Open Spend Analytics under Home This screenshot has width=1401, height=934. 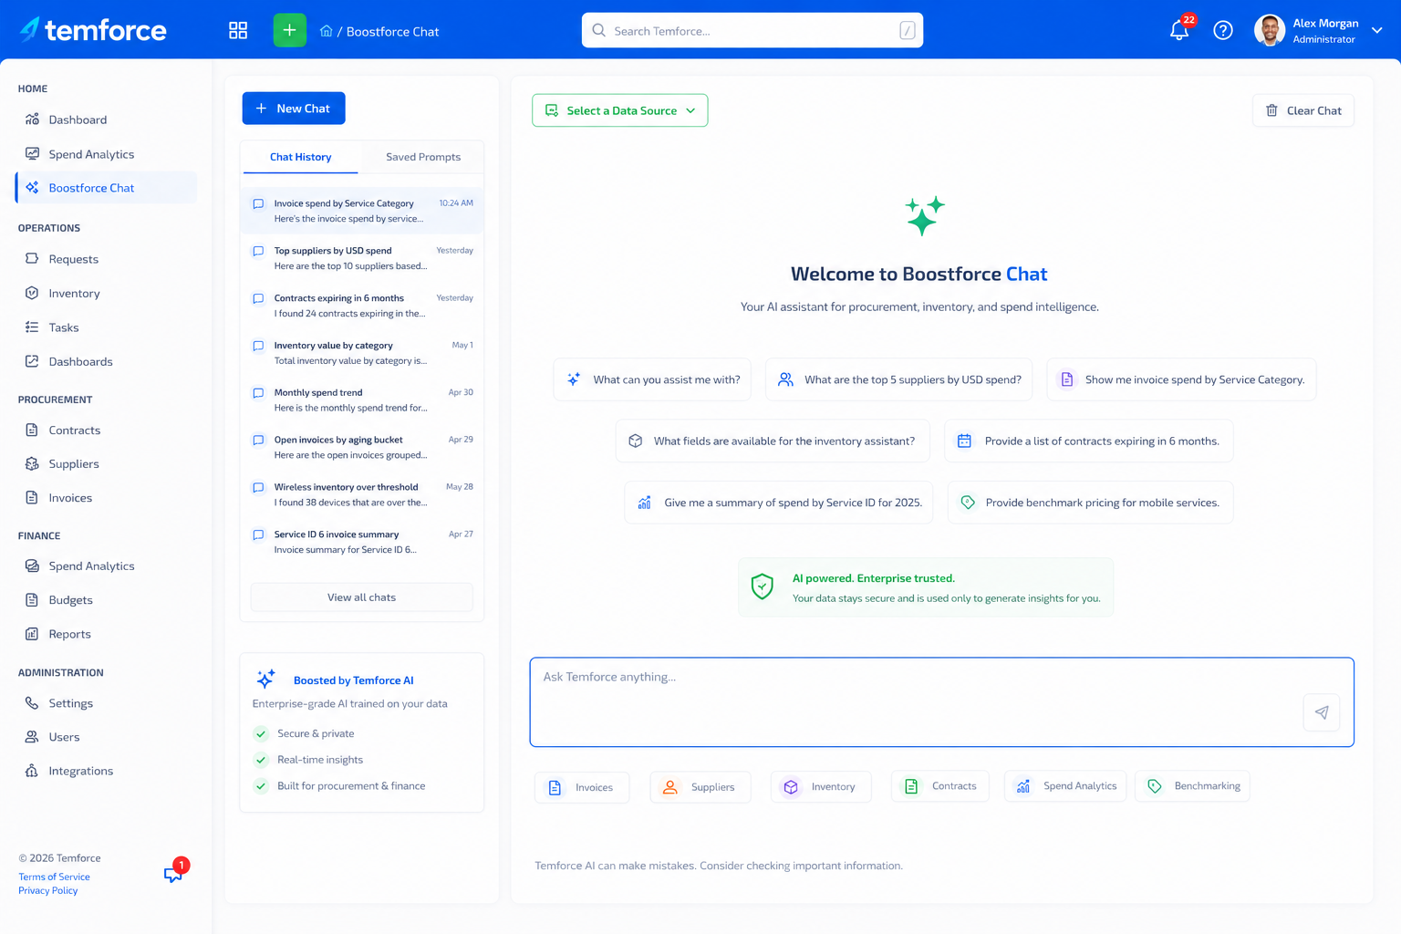coord(107,154)
